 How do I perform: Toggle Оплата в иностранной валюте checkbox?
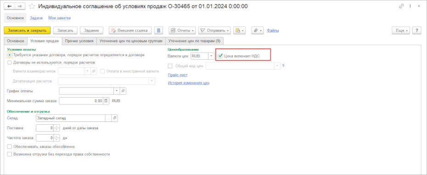102,71
